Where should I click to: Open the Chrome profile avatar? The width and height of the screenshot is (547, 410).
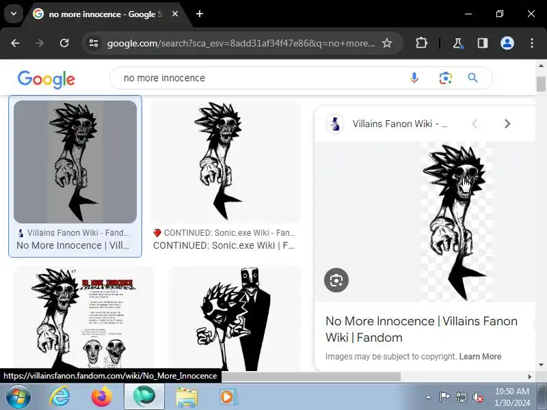pyautogui.click(x=507, y=43)
